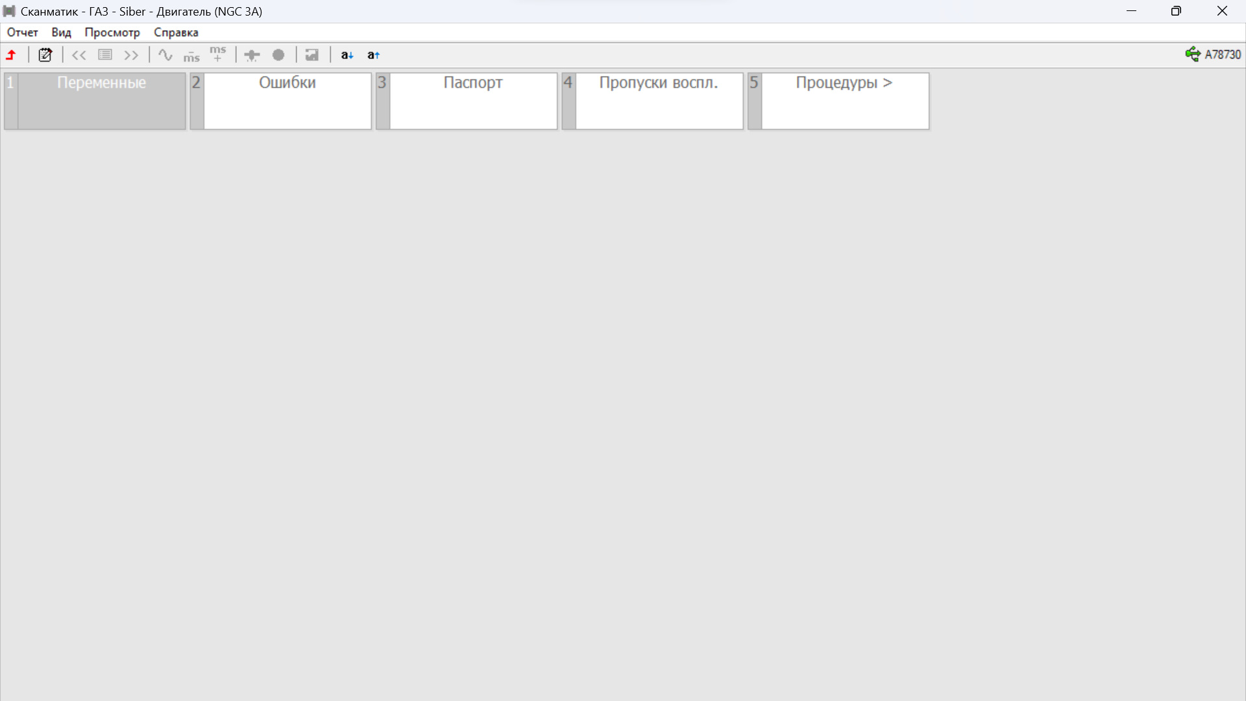Open the Вид menu

click(x=62, y=32)
